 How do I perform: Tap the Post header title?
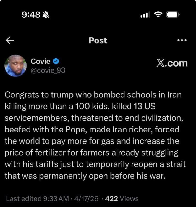[98, 41]
